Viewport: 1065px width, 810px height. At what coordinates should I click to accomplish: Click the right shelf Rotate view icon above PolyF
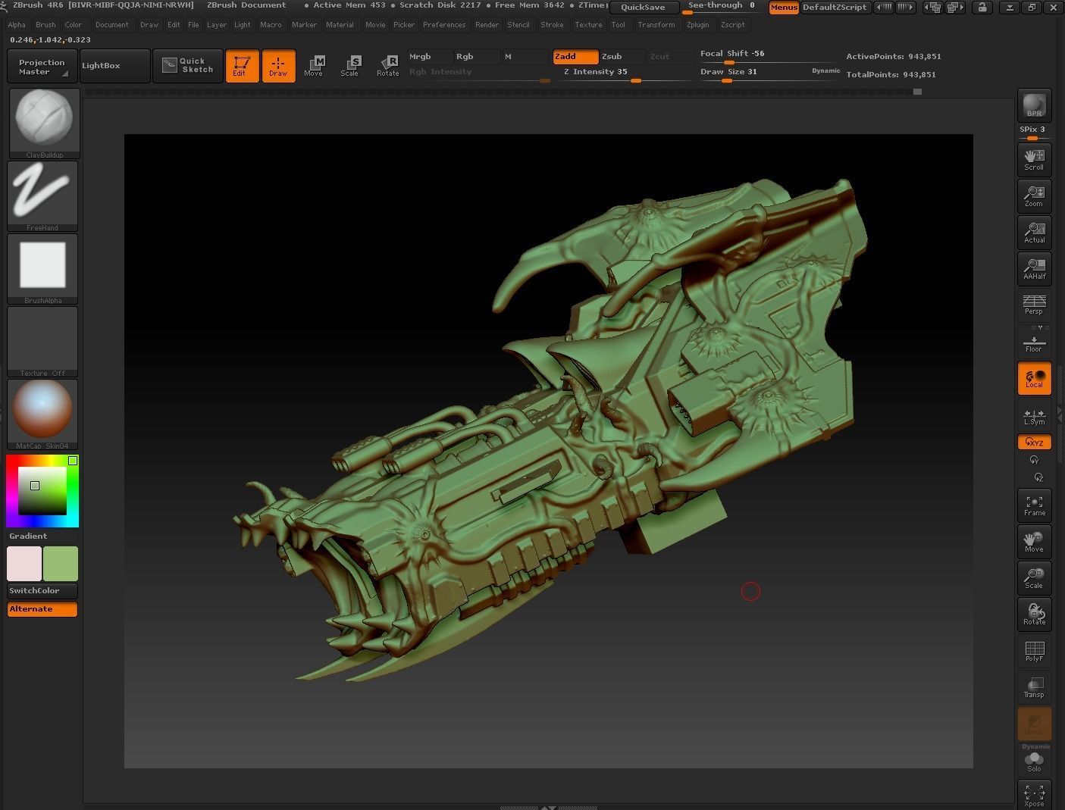point(1034,614)
